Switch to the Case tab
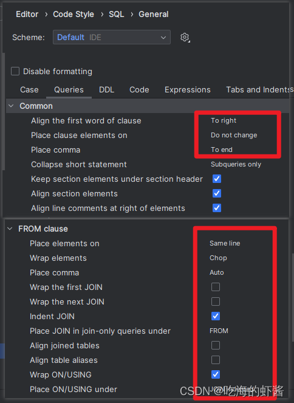294x403 pixels. click(29, 90)
